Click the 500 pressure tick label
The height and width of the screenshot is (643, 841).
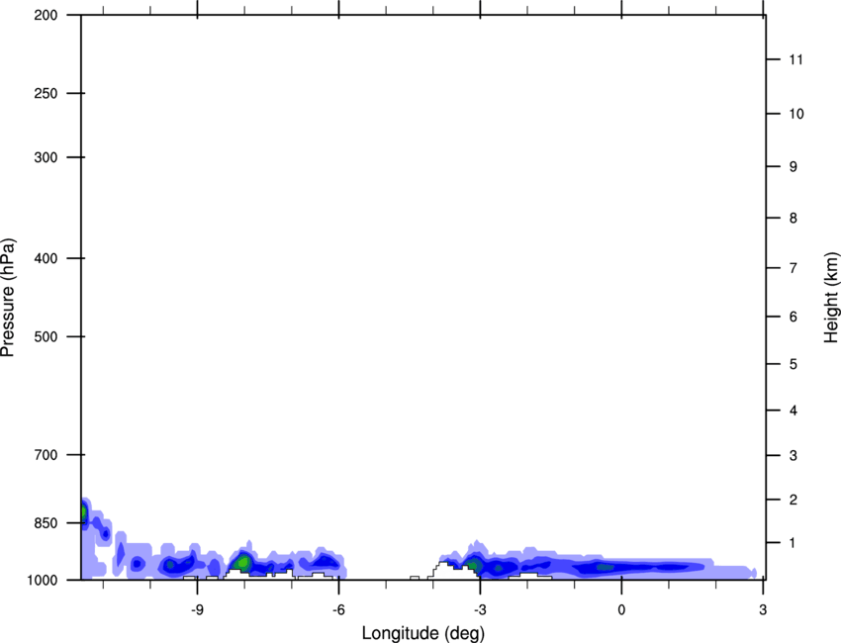coord(46,336)
